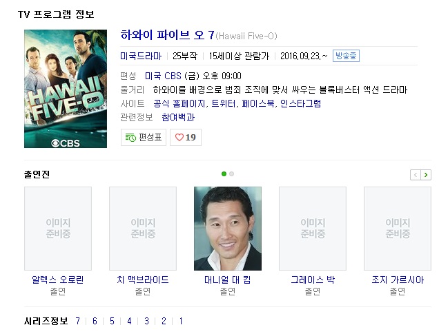The width and height of the screenshot is (448, 336).
Task: Open the 대니얼 대 킴 photo
Action: point(228,229)
